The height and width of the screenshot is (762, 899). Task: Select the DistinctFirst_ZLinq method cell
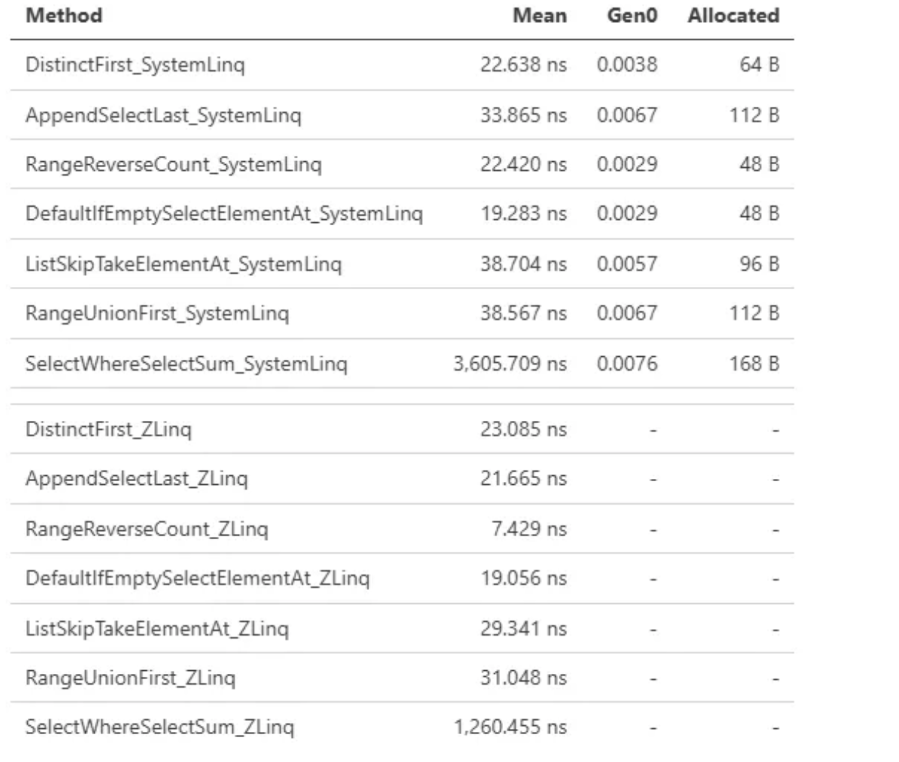[109, 429]
